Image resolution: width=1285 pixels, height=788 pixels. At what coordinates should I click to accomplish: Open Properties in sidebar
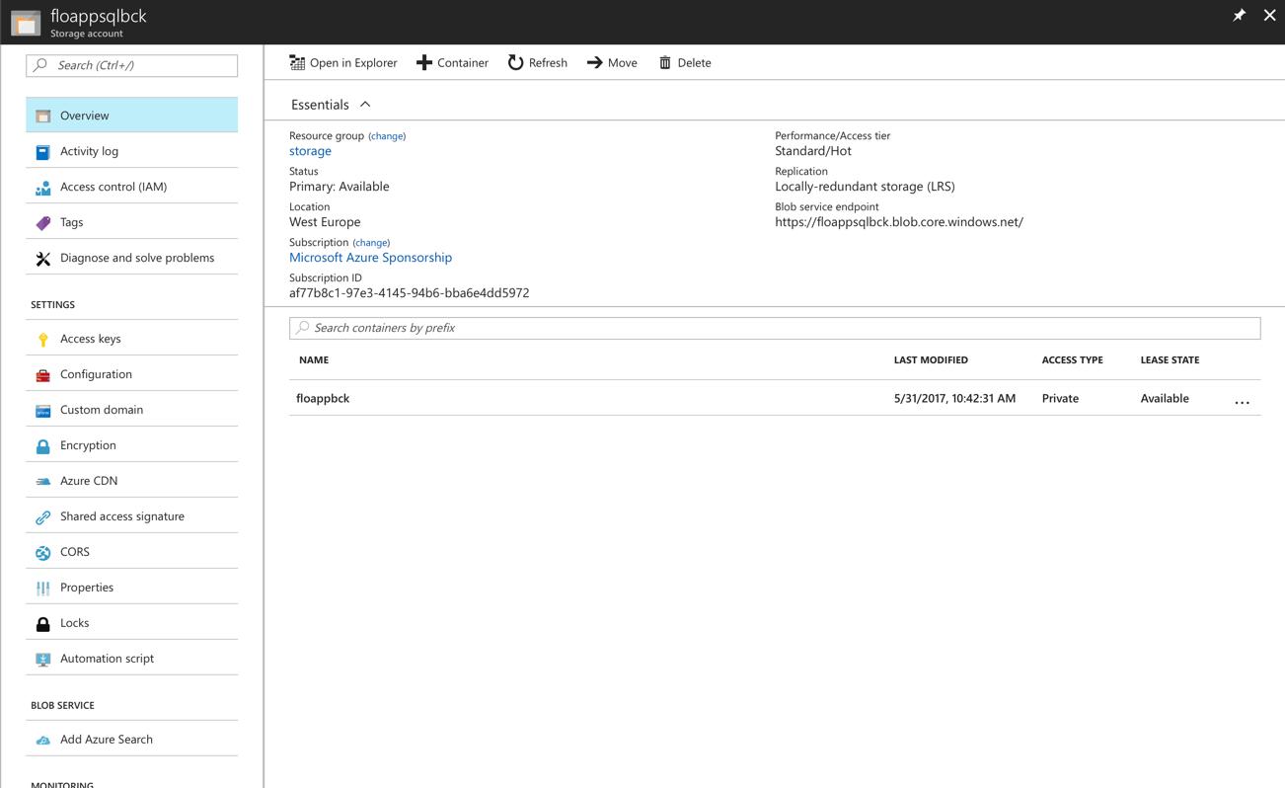click(x=132, y=588)
